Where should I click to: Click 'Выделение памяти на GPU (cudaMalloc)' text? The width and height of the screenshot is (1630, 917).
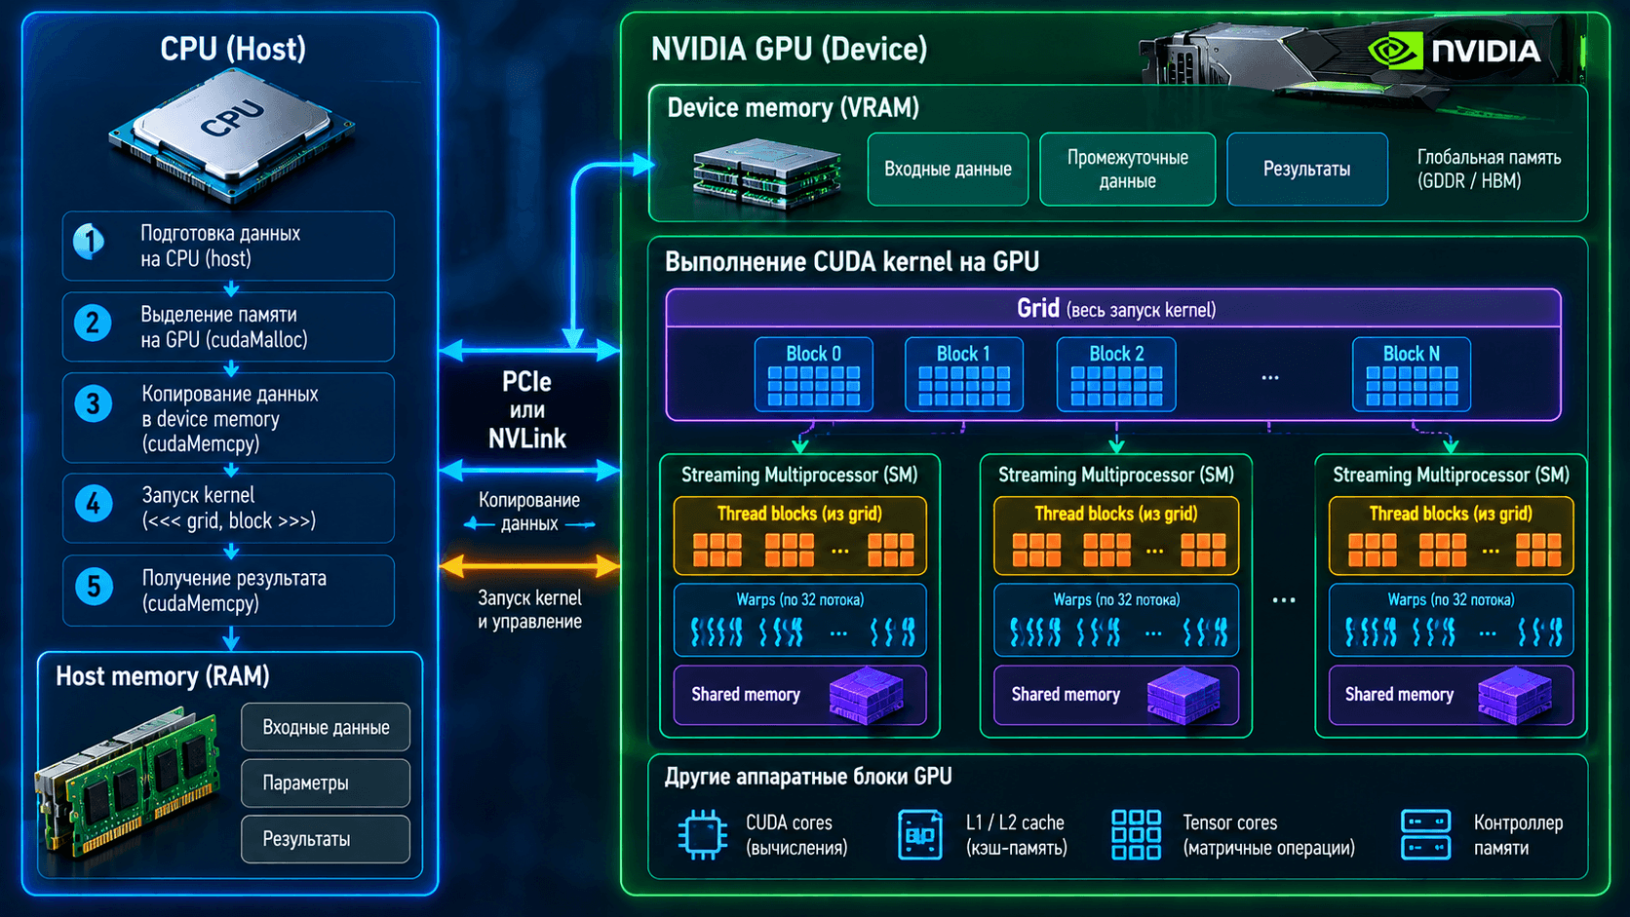click(x=223, y=326)
